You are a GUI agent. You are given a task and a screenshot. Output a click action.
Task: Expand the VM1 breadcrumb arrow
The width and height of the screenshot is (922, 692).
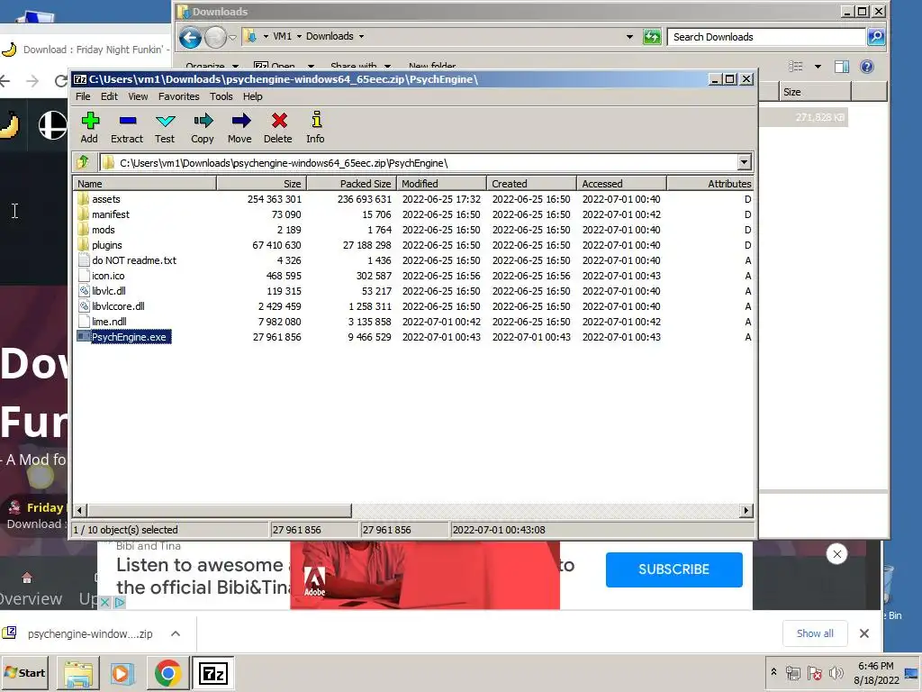coord(299,36)
